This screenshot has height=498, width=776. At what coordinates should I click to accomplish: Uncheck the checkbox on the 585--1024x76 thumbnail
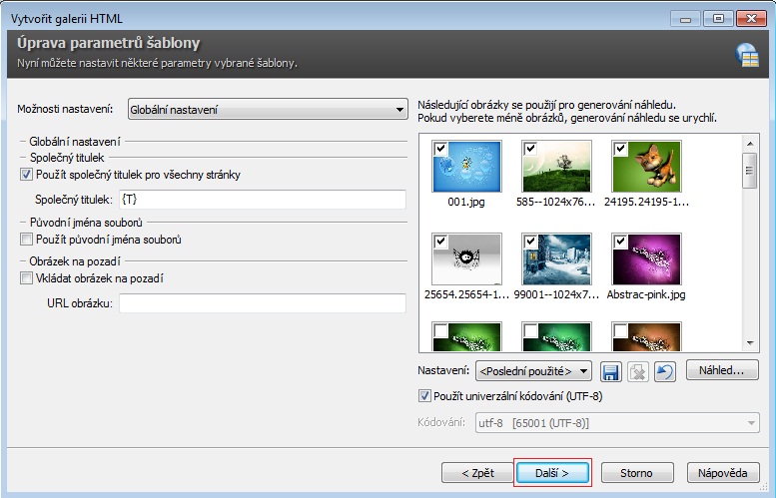click(x=530, y=149)
